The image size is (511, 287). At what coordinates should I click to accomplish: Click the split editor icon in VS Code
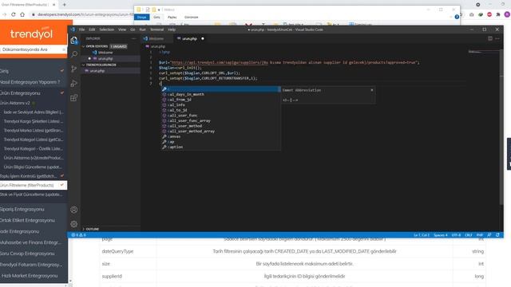click(489, 38)
